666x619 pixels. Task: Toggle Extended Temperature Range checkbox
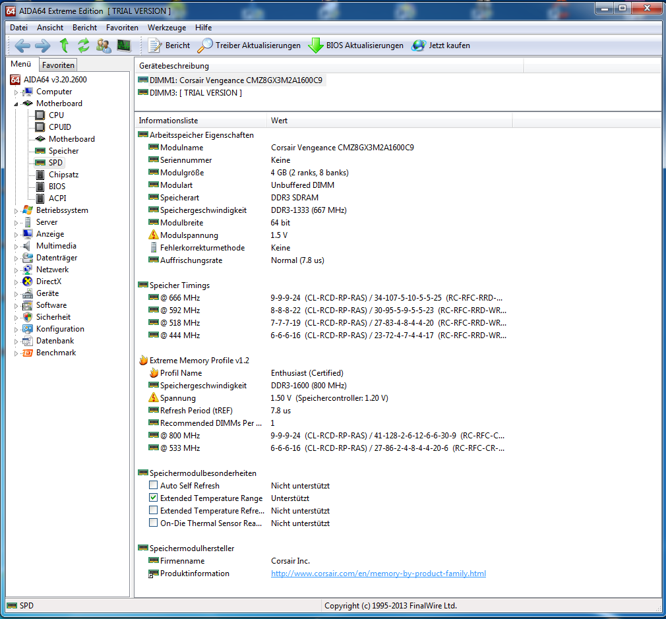154,498
